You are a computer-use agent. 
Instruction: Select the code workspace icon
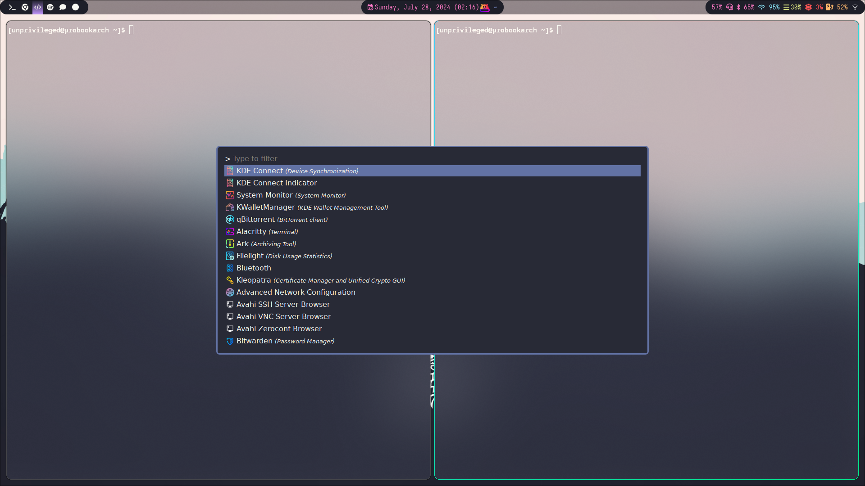(37, 7)
